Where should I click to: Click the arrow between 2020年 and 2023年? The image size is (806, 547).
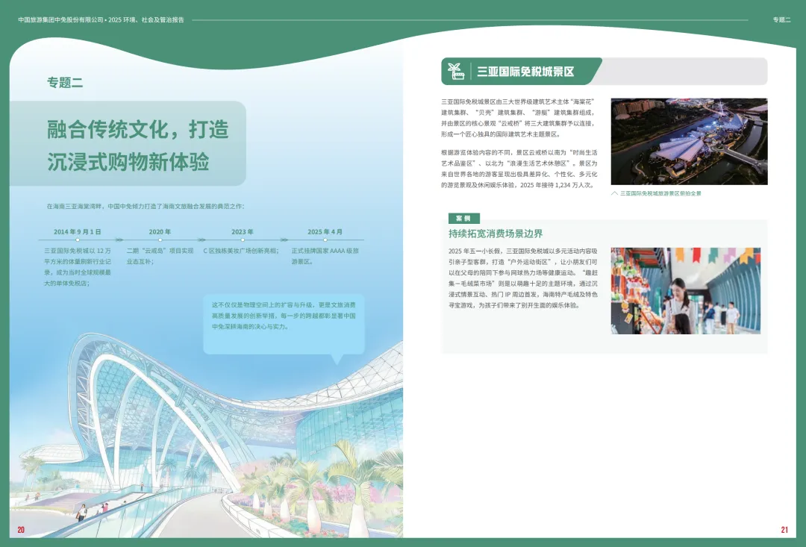(202, 240)
